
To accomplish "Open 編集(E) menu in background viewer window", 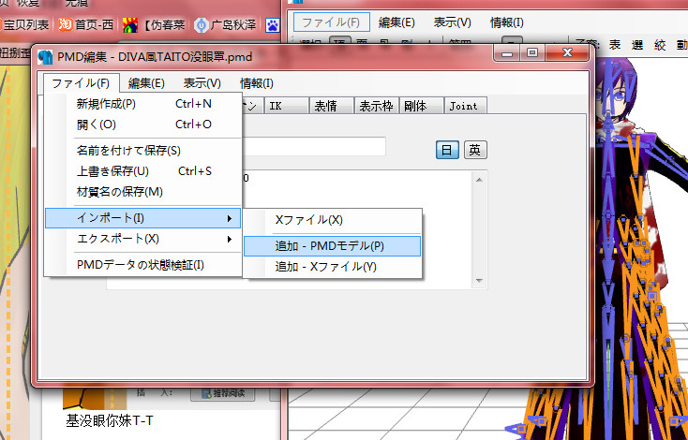I will [x=396, y=22].
